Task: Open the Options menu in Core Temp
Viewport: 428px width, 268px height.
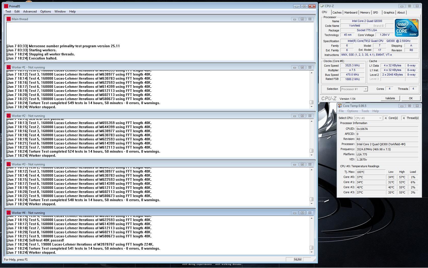Action: (353, 111)
